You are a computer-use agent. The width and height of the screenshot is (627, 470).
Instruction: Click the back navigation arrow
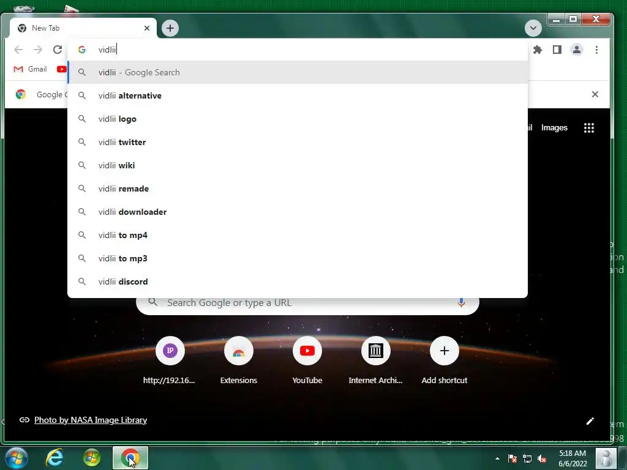[x=18, y=50]
